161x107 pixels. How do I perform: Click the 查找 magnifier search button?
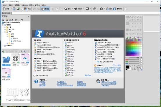[67, 9]
